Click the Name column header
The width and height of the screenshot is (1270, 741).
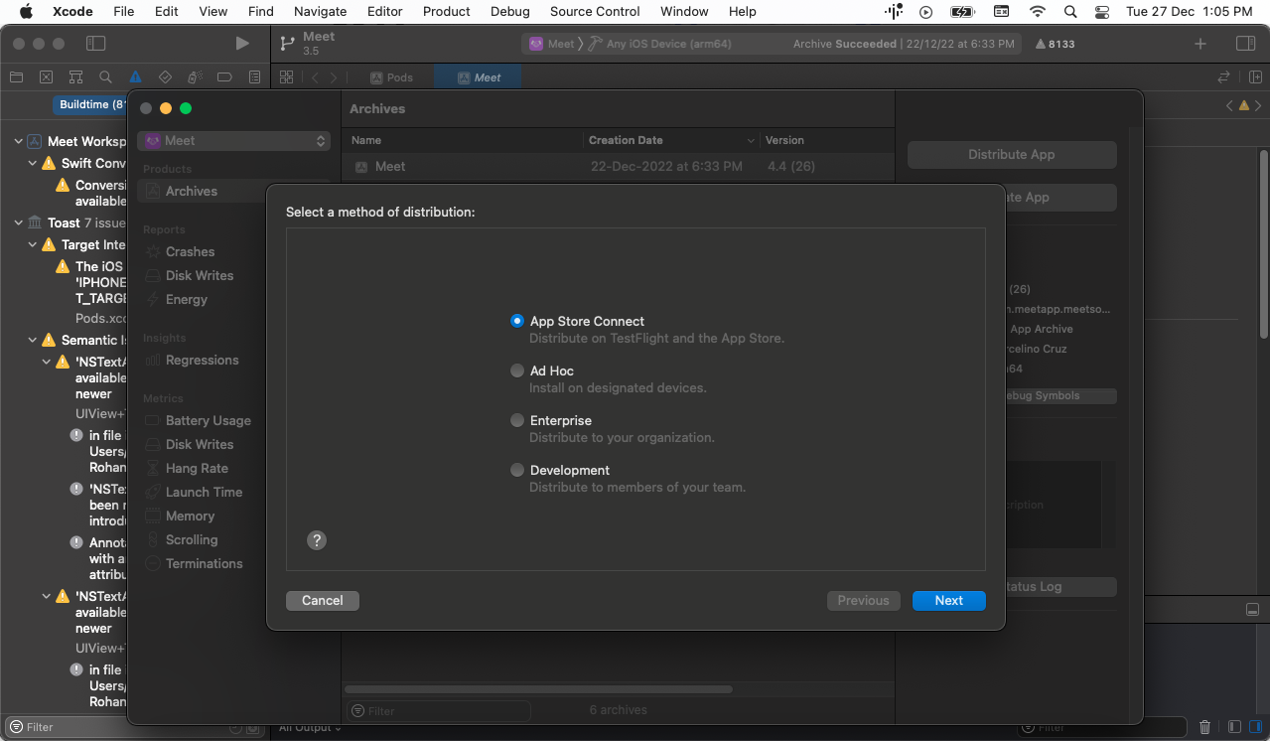[x=463, y=140]
